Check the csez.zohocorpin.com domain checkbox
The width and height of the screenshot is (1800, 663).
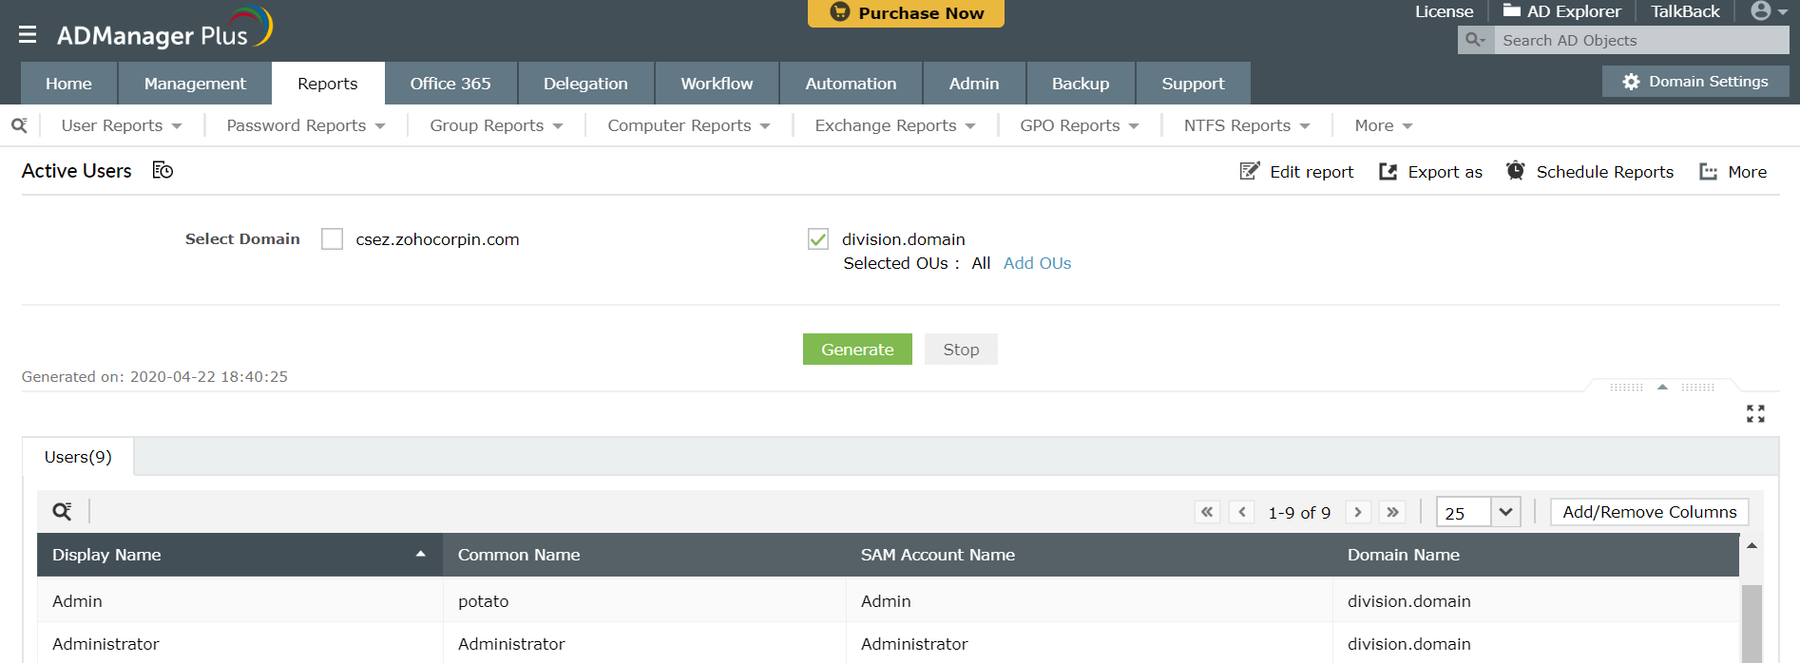point(332,239)
